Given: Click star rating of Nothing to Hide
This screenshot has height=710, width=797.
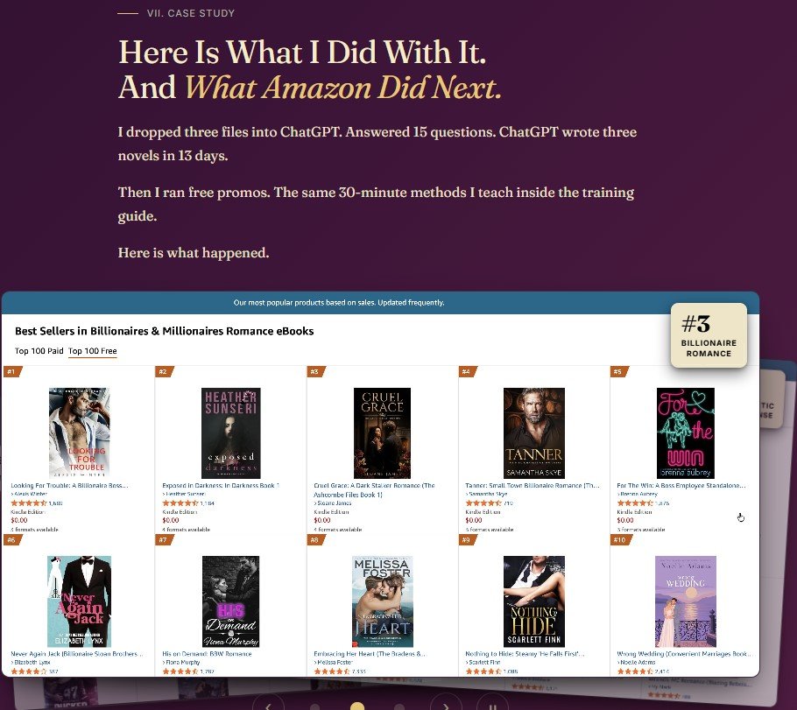Looking at the screenshot, I should pyautogui.click(x=483, y=671).
